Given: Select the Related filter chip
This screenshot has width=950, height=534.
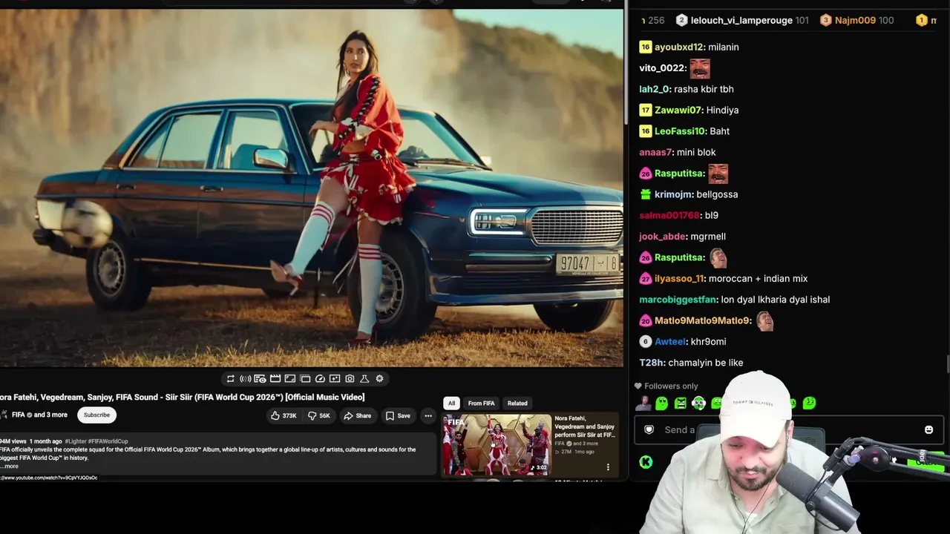Looking at the screenshot, I should click(517, 403).
